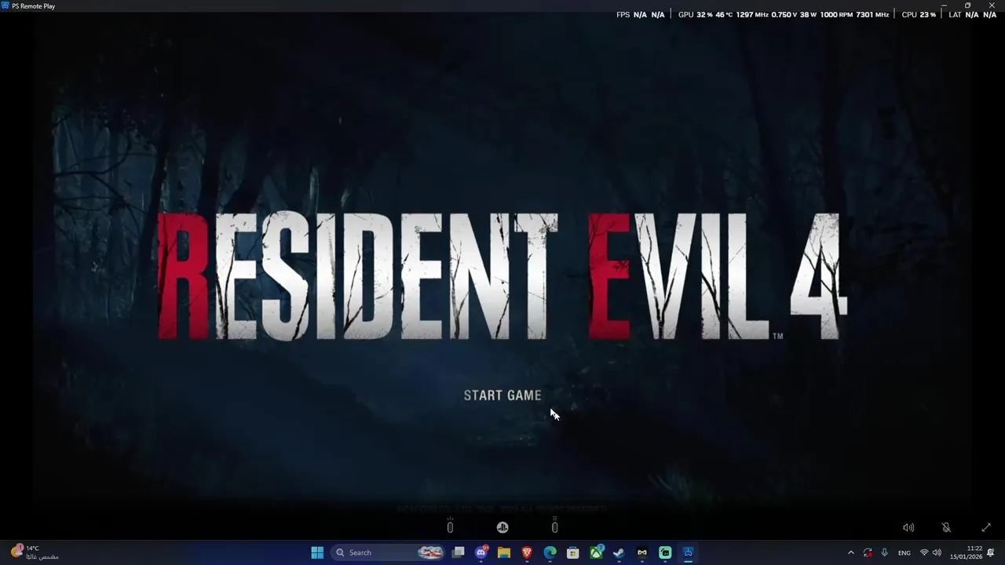The height and width of the screenshot is (565, 1005).
Task: Open Task View from the taskbar
Action: point(459,552)
